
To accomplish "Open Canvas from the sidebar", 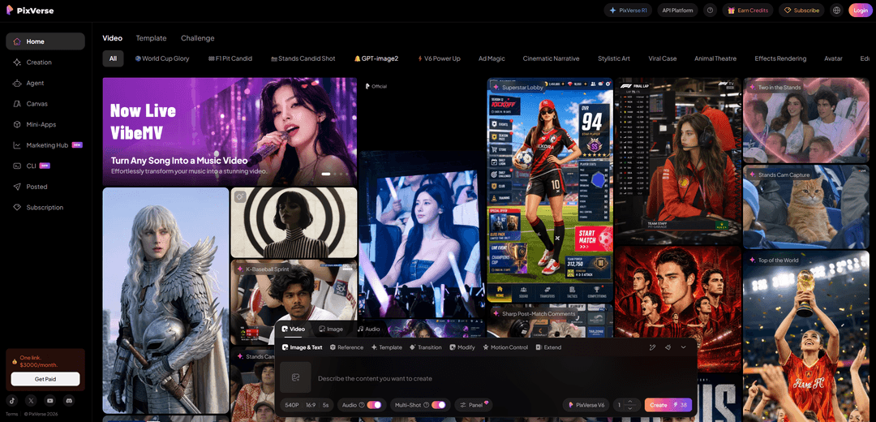I will 45,103.
